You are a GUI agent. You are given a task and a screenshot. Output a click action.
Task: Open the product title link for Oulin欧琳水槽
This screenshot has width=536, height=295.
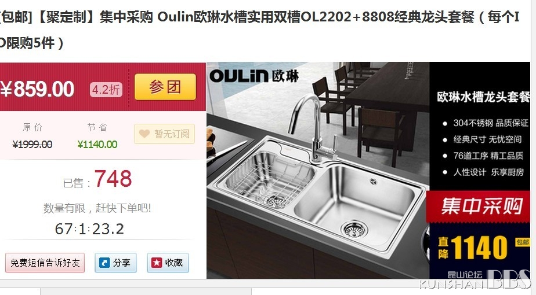(260, 30)
